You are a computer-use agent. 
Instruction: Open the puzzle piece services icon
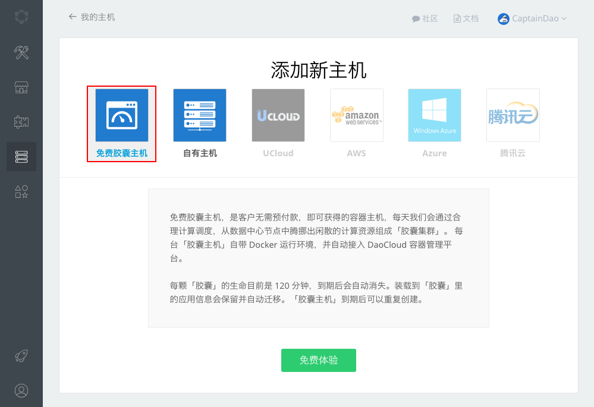click(21, 122)
